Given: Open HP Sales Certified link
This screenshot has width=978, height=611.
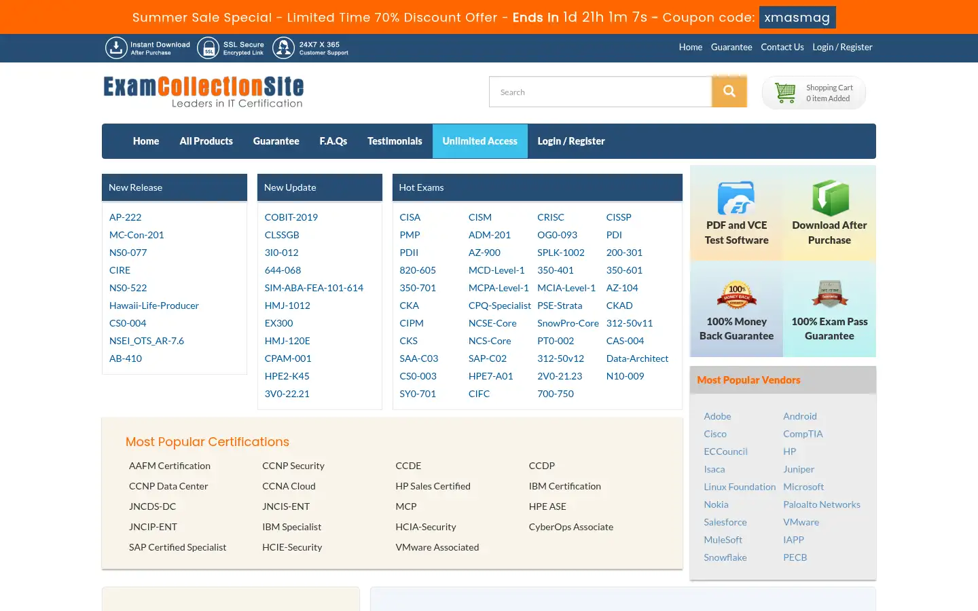Looking at the screenshot, I should 433,486.
